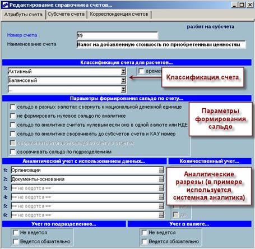The width and height of the screenshot is (255, 249).
Task: Check 'Не ведется' under Учет по подразделению
Action: pyautogui.click(x=16, y=233)
